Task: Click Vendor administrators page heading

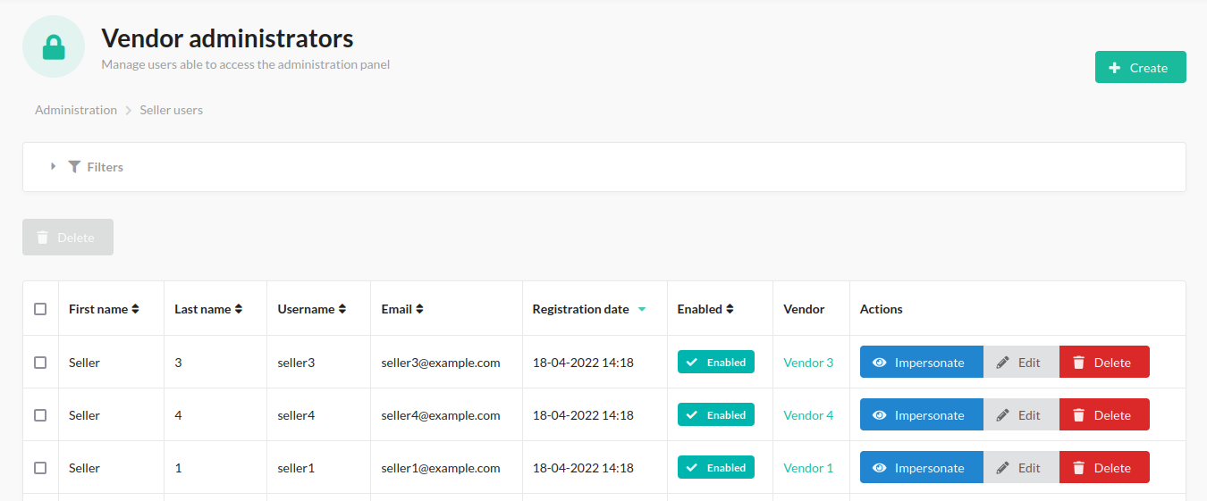Action: coord(227,38)
